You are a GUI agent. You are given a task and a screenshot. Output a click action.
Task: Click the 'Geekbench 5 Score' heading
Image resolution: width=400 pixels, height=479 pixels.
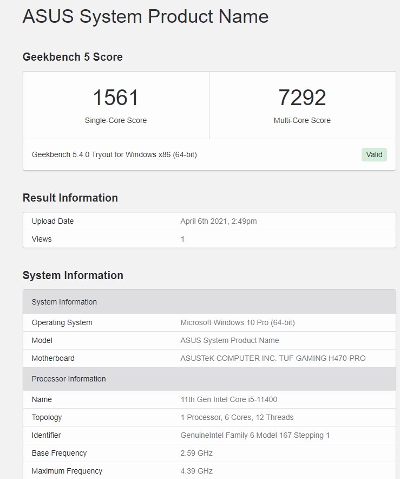[x=73, y=57]
